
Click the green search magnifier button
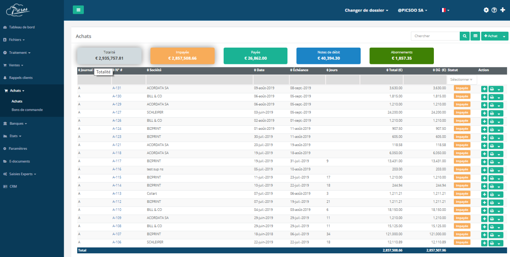coord(464,36)
